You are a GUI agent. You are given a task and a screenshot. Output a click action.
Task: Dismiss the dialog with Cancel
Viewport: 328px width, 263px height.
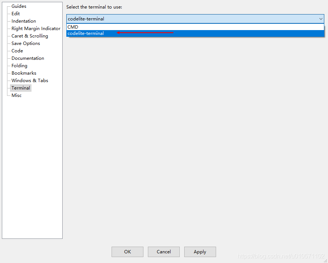(x=163, y=251)
